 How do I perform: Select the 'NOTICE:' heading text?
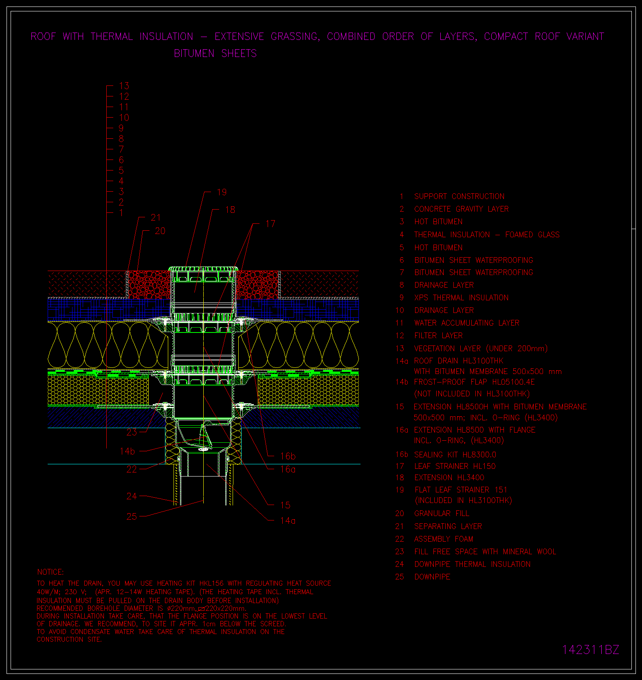tap(51, 572)
